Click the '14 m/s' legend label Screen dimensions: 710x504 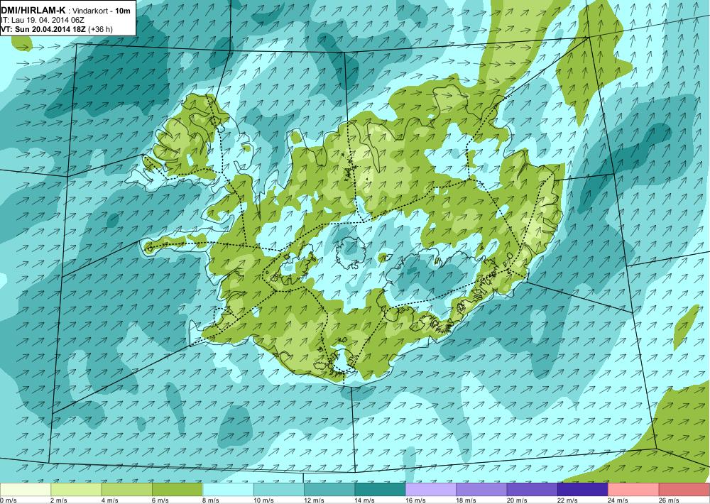coord(365,500)
